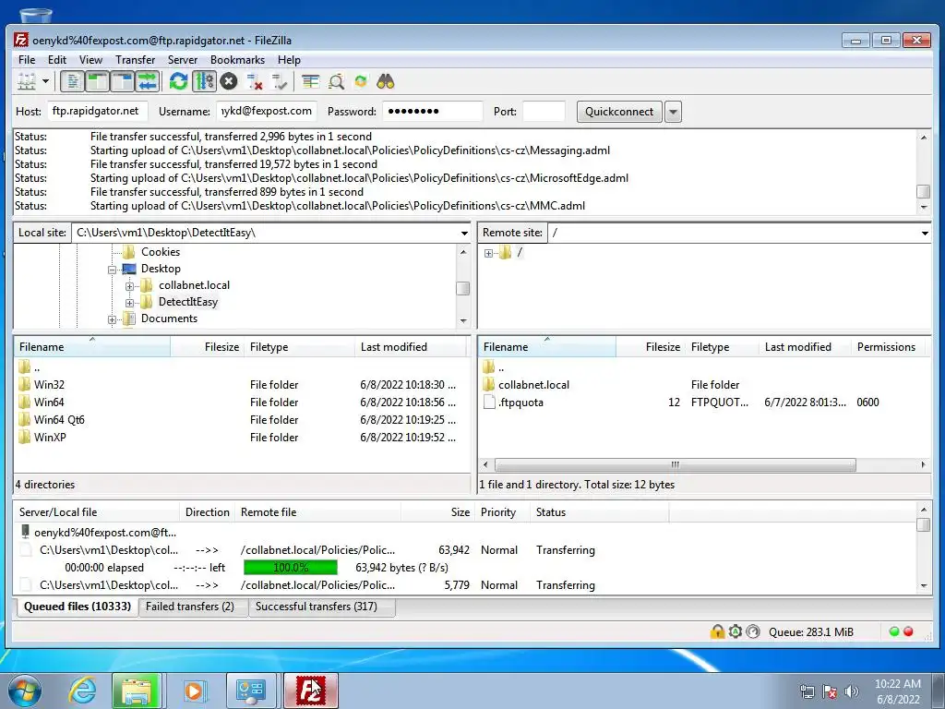Click the Host input field
The image size is (945, 709).
pos(97,111)
